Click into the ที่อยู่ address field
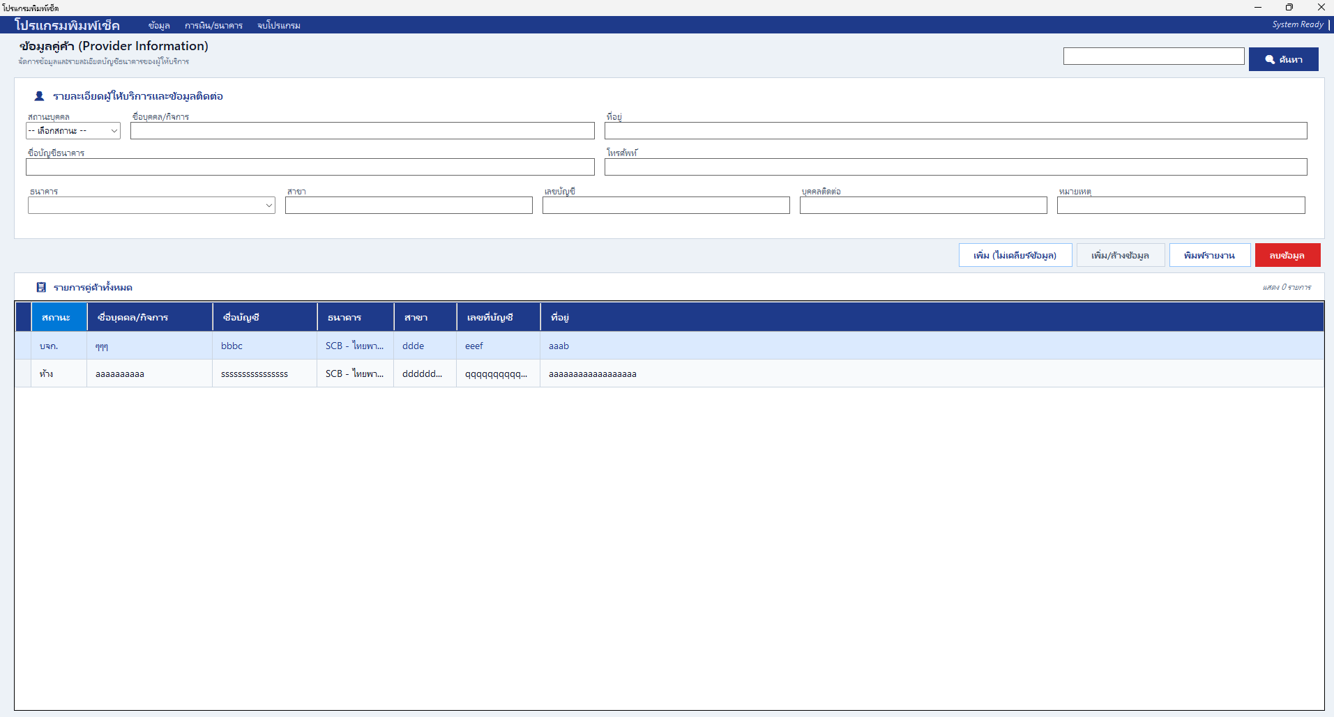Screen dimensions: 1334x717 (955, 131)
